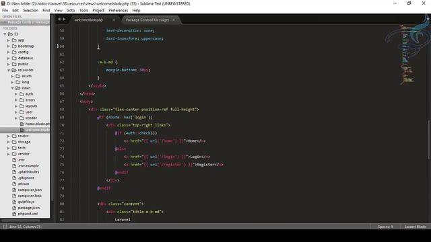The width and height of the screenshot is (431, 242).
Task: Close the Package Control Messages tab
Action: point(174,20)
